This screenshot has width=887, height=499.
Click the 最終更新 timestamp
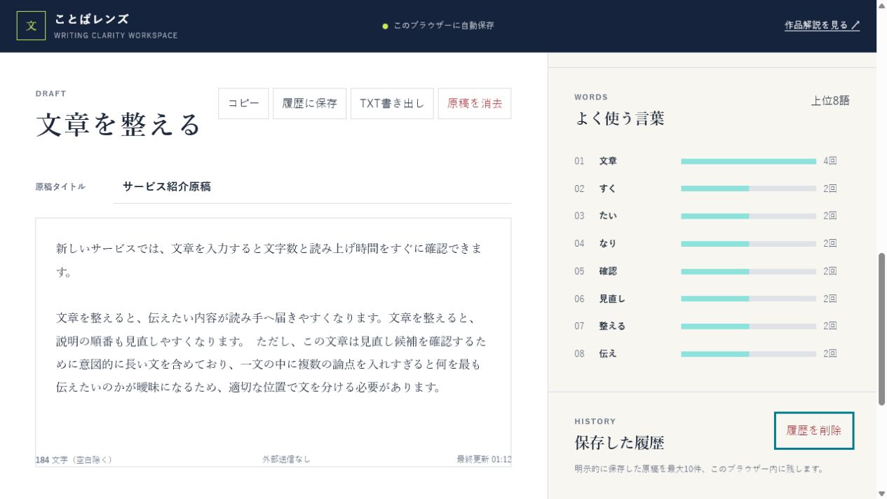pyautogui.click(x=484, y=460)
